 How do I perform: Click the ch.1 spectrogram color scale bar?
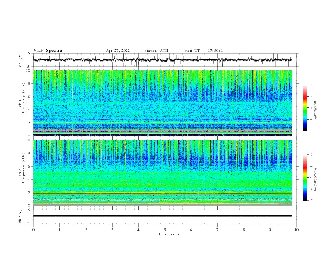(305, 108)
